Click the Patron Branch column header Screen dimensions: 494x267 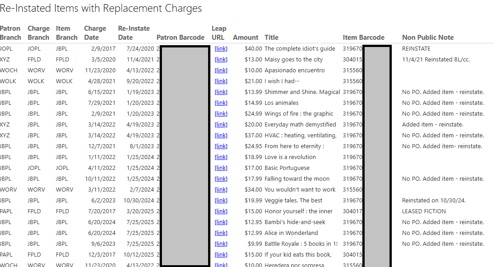click(10, 33)
